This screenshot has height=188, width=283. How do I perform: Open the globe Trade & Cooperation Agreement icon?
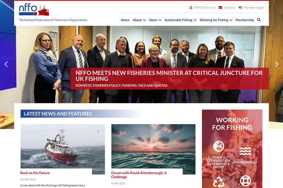click(x=219, y=146)
